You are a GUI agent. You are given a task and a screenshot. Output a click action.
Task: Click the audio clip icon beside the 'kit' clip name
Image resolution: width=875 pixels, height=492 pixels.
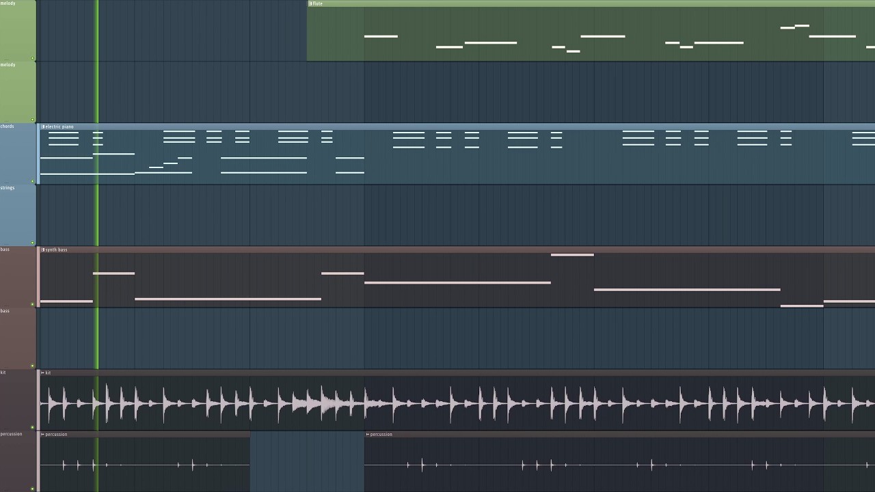pos(42,372)
